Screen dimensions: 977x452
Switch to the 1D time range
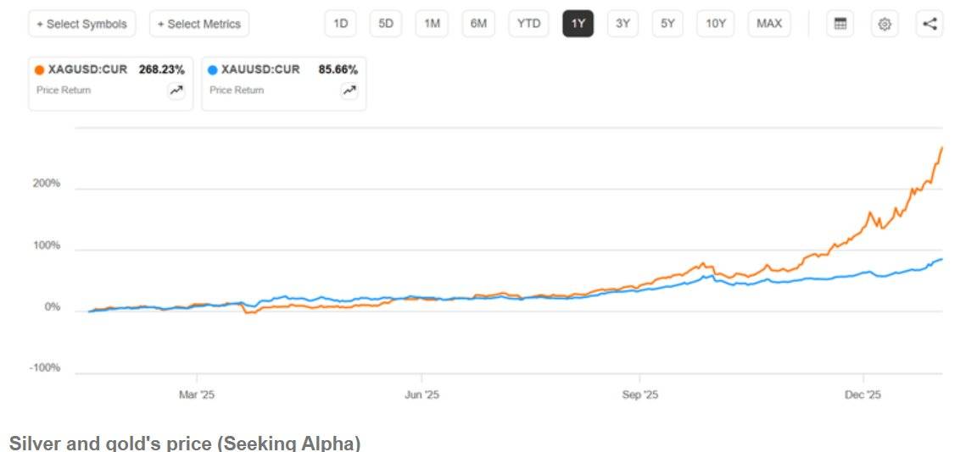(341, 24)
